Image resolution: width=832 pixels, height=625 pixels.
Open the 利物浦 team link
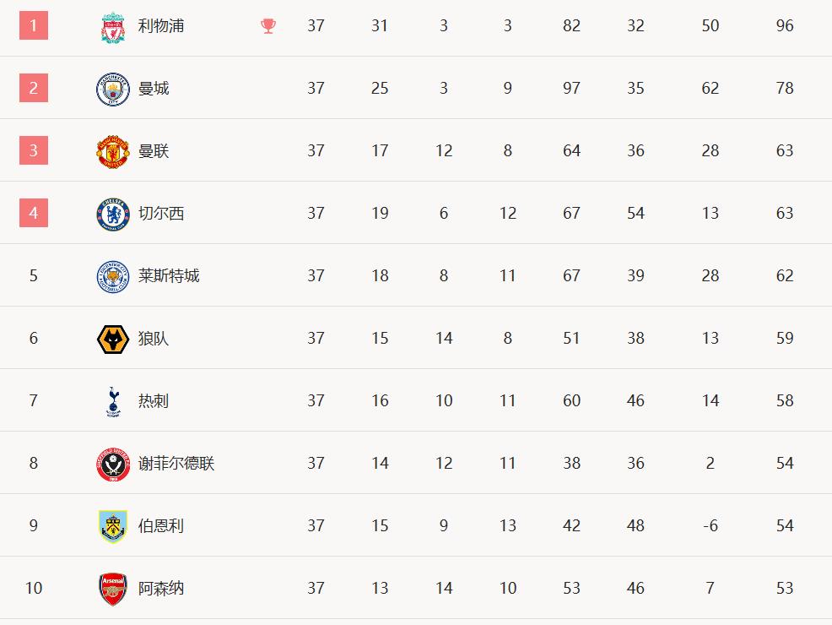point(161,25)
